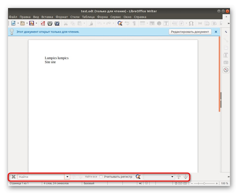Open Find and Replace dialog from find toolbar
Image resolution: width=238 pixels, height=194 pixels.
click(x=138, y=177)
